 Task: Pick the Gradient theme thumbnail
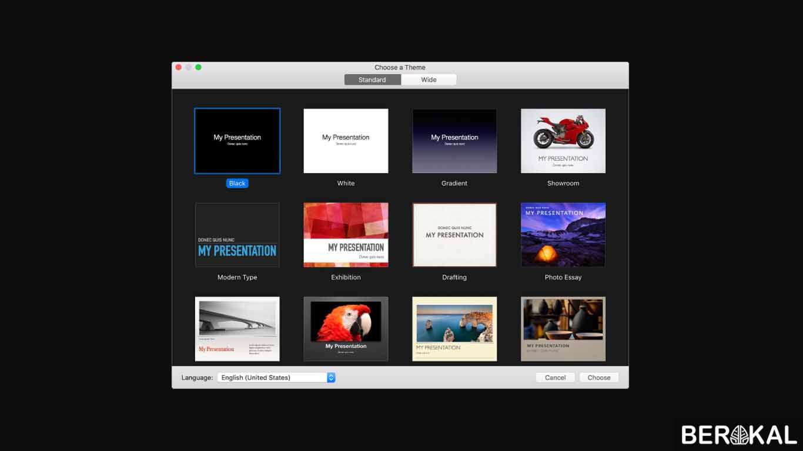[454, 141]
